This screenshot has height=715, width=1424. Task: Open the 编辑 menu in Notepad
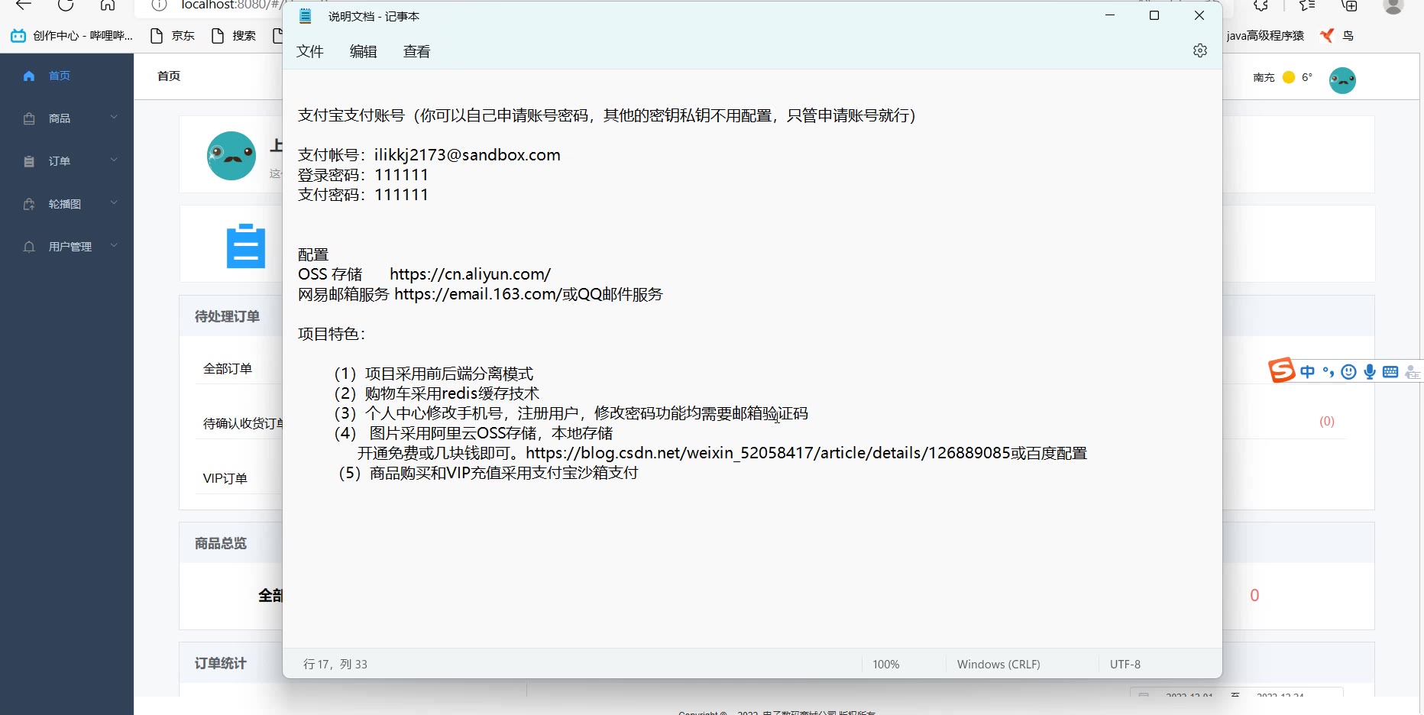tap(364, 51)
